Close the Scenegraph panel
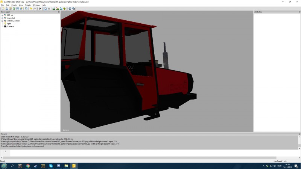301x169 pixels. (x=59, y=12)
